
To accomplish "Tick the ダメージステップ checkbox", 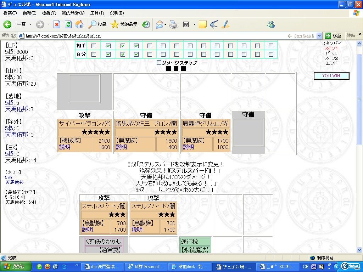I will tap(159, 62).
